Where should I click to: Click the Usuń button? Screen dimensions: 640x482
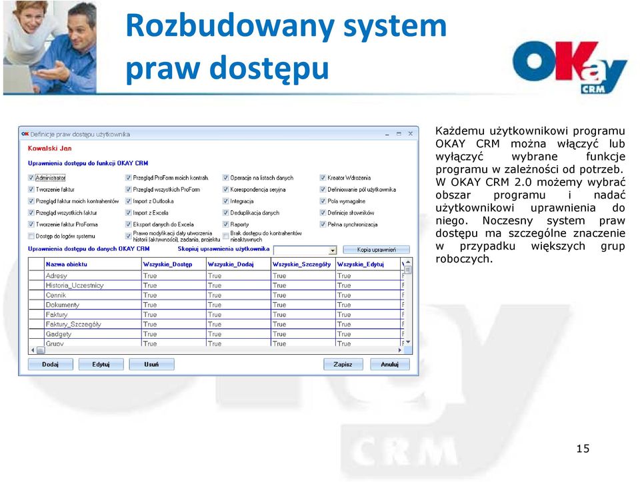(151, 364)
